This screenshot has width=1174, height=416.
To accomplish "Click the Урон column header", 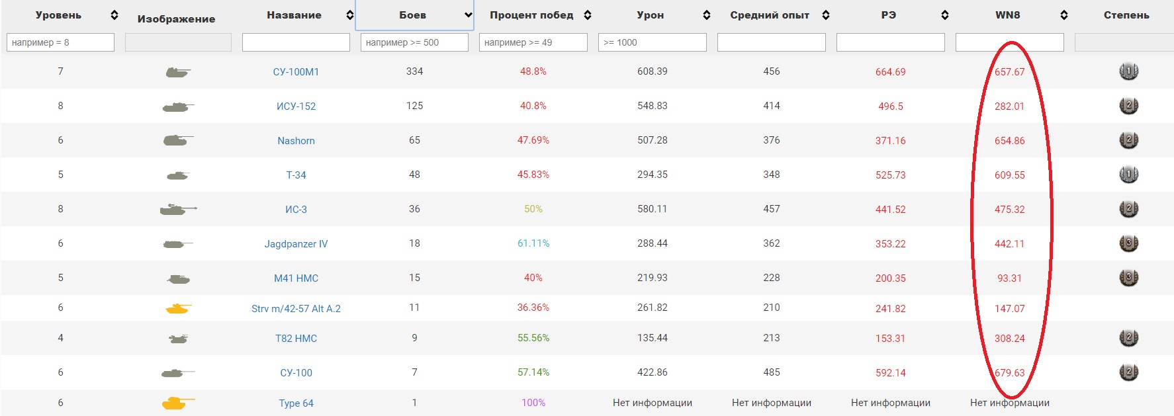I will point(651,15).
